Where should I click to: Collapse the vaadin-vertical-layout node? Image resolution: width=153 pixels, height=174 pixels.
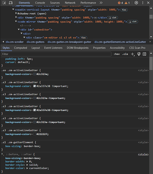(13, 9)
